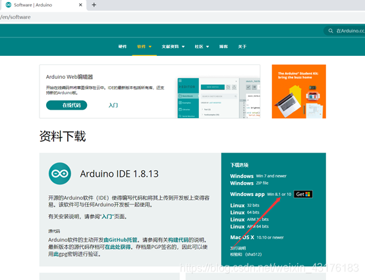Open the 入门 link beside 在线代码
The height and width of the screenshot is (280, 365).
(x=113, y=105)
